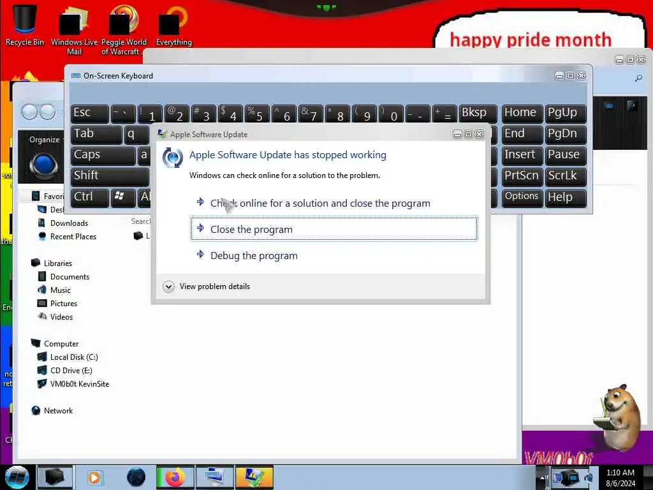This screenshot has width=653, height=490.
Task: Open Windows Live Mail desktop icon
Action: tap(74, 30)
